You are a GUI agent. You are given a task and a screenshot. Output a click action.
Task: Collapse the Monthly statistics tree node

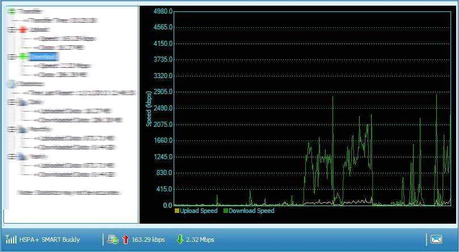(x=10, y=129)
